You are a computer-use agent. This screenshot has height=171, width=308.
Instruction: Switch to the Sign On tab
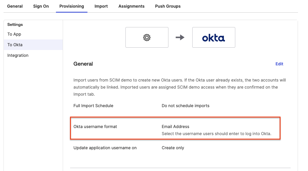pyautogui.click(x=41, y=6)
